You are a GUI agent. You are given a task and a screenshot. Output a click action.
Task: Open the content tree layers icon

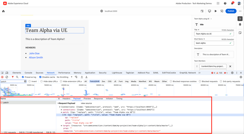[240, 25]
